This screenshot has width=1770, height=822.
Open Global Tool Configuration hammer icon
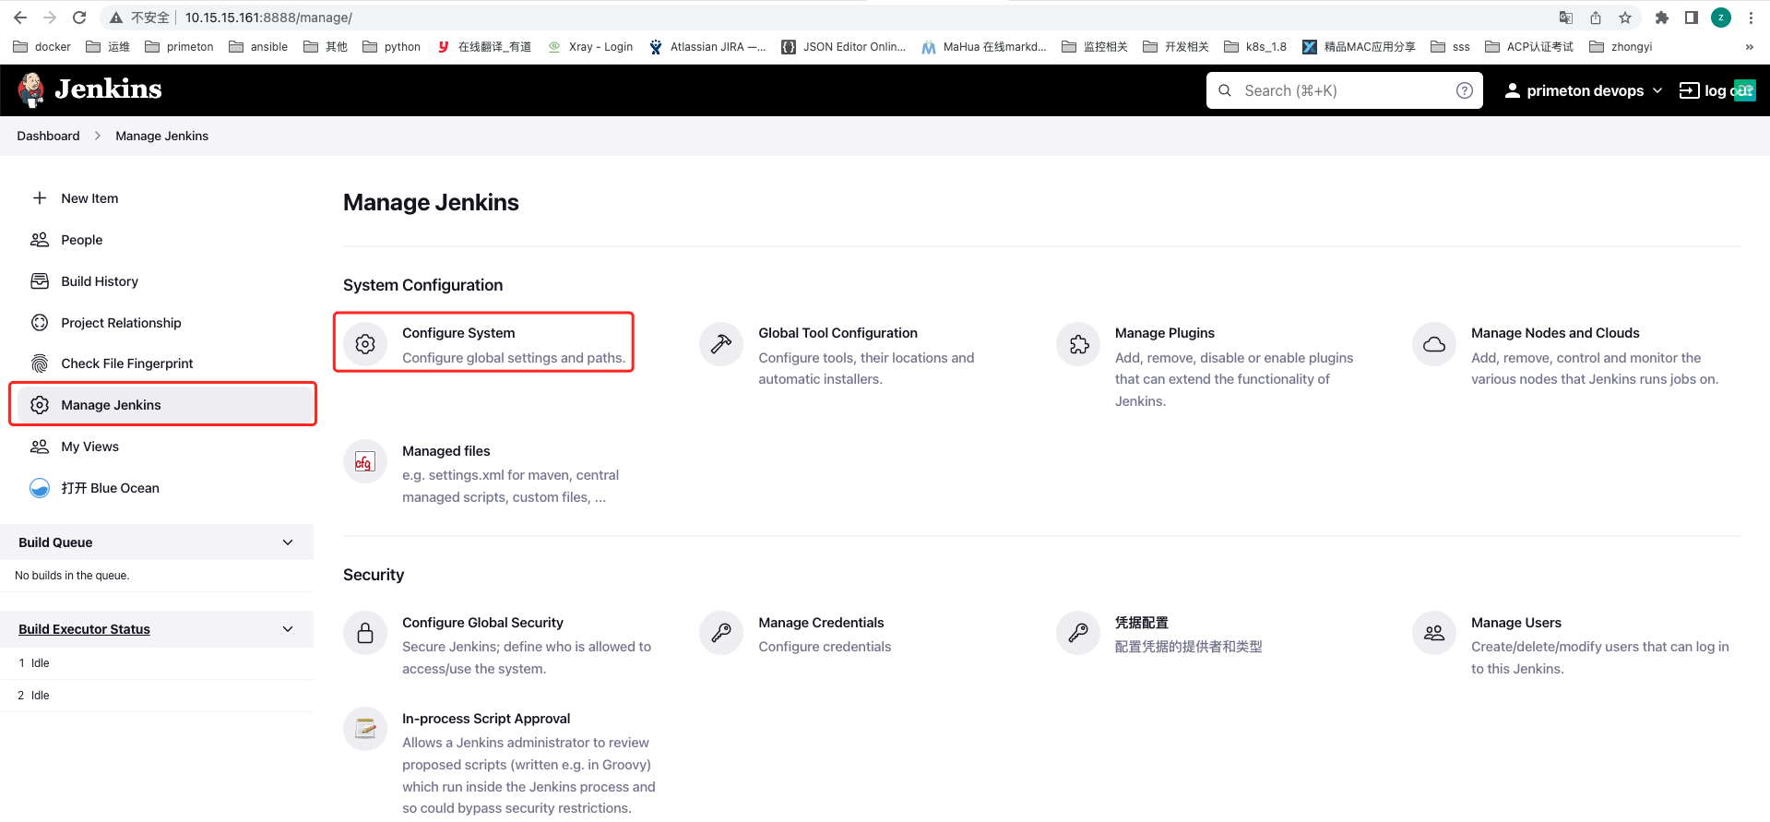721,345
